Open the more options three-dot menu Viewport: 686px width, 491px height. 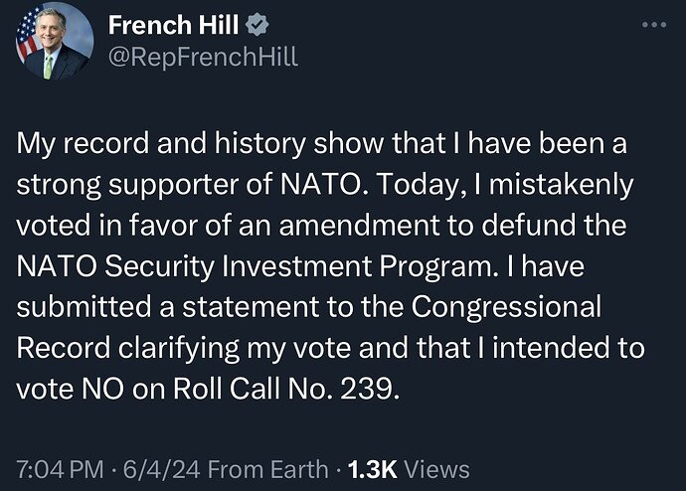click(x=652, y=24)
